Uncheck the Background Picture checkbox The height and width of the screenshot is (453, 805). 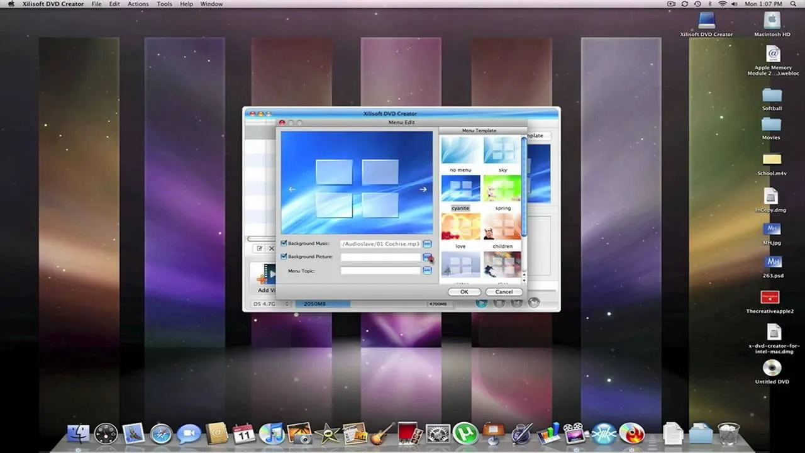pos(284,256)
